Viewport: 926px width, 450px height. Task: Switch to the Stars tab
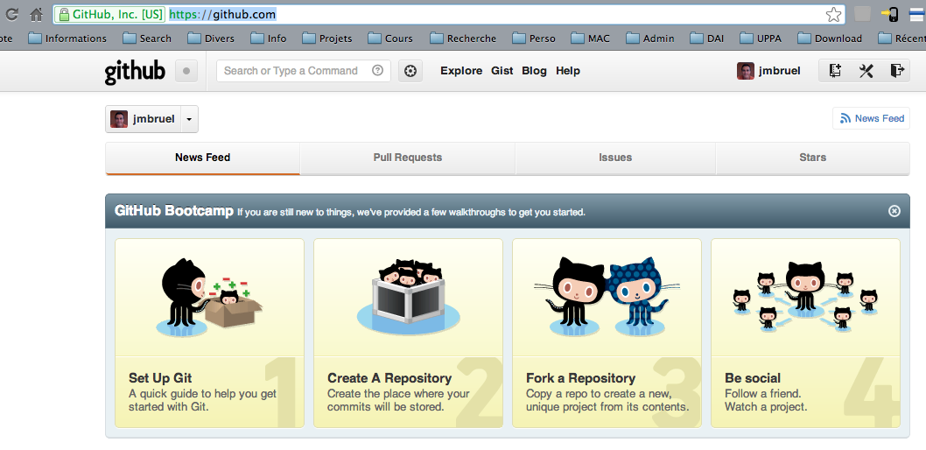pyautogui.click(x=812, y=158)
